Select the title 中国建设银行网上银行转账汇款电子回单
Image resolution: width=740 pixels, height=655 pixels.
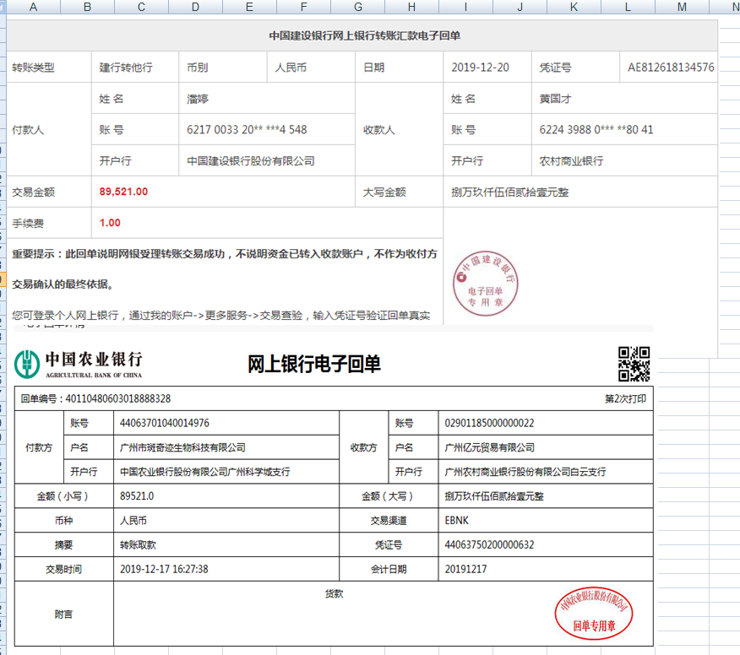point(364,36)
